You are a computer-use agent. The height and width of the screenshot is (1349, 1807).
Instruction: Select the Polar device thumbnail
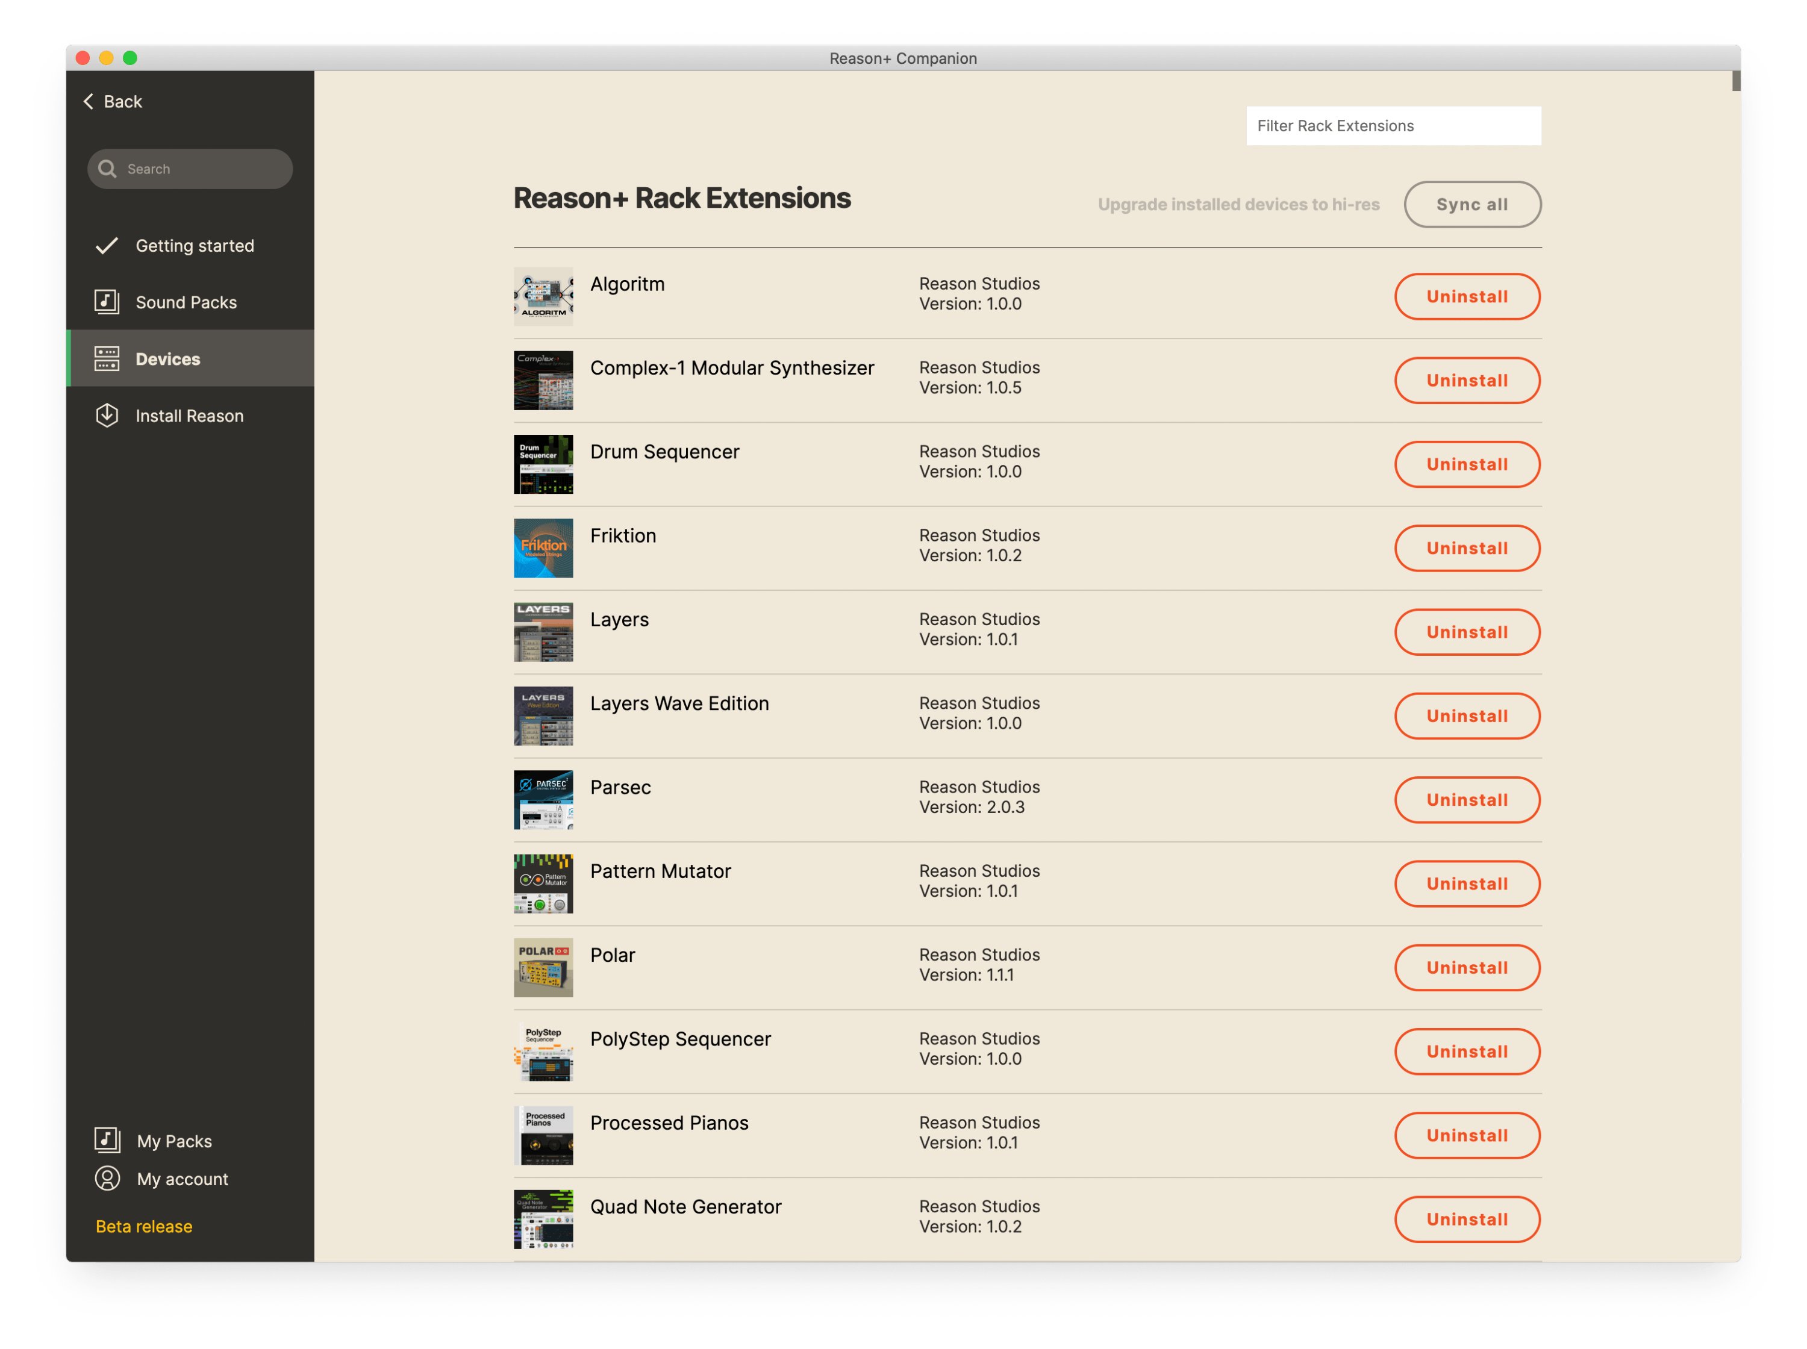[543, 968]
